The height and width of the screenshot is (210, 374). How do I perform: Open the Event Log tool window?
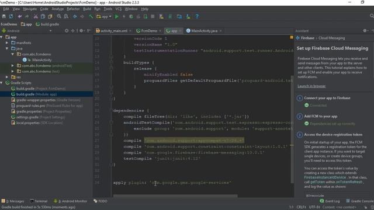click(330, 201)
